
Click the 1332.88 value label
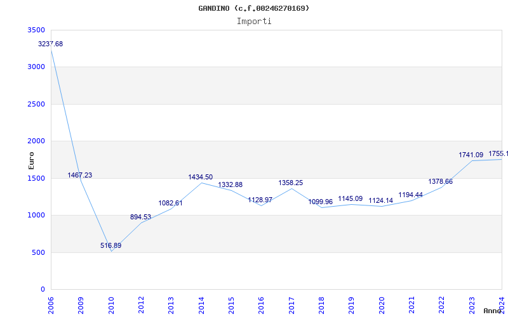pyautogui.click(x=231, y=184)
